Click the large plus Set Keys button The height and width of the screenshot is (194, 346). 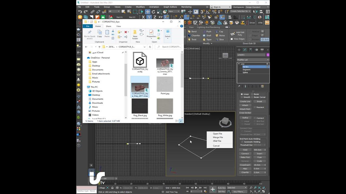[213, 189]
